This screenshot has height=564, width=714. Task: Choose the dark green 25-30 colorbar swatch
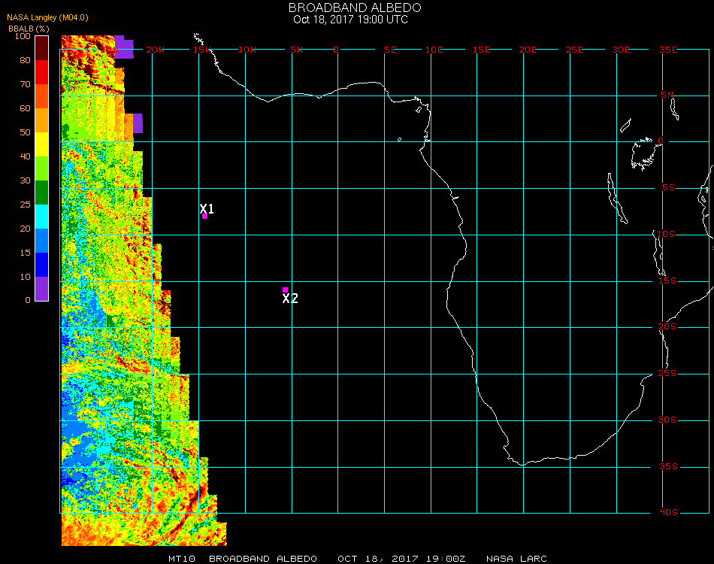(42, 193)
